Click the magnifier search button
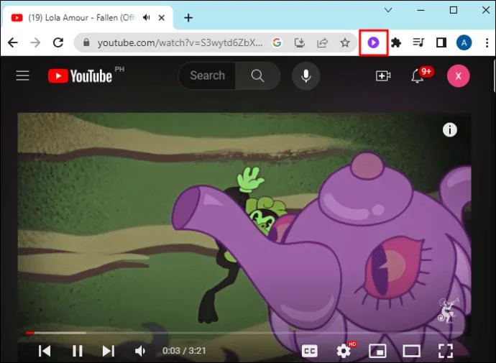496x363 pixels. (x=257, y=75)
